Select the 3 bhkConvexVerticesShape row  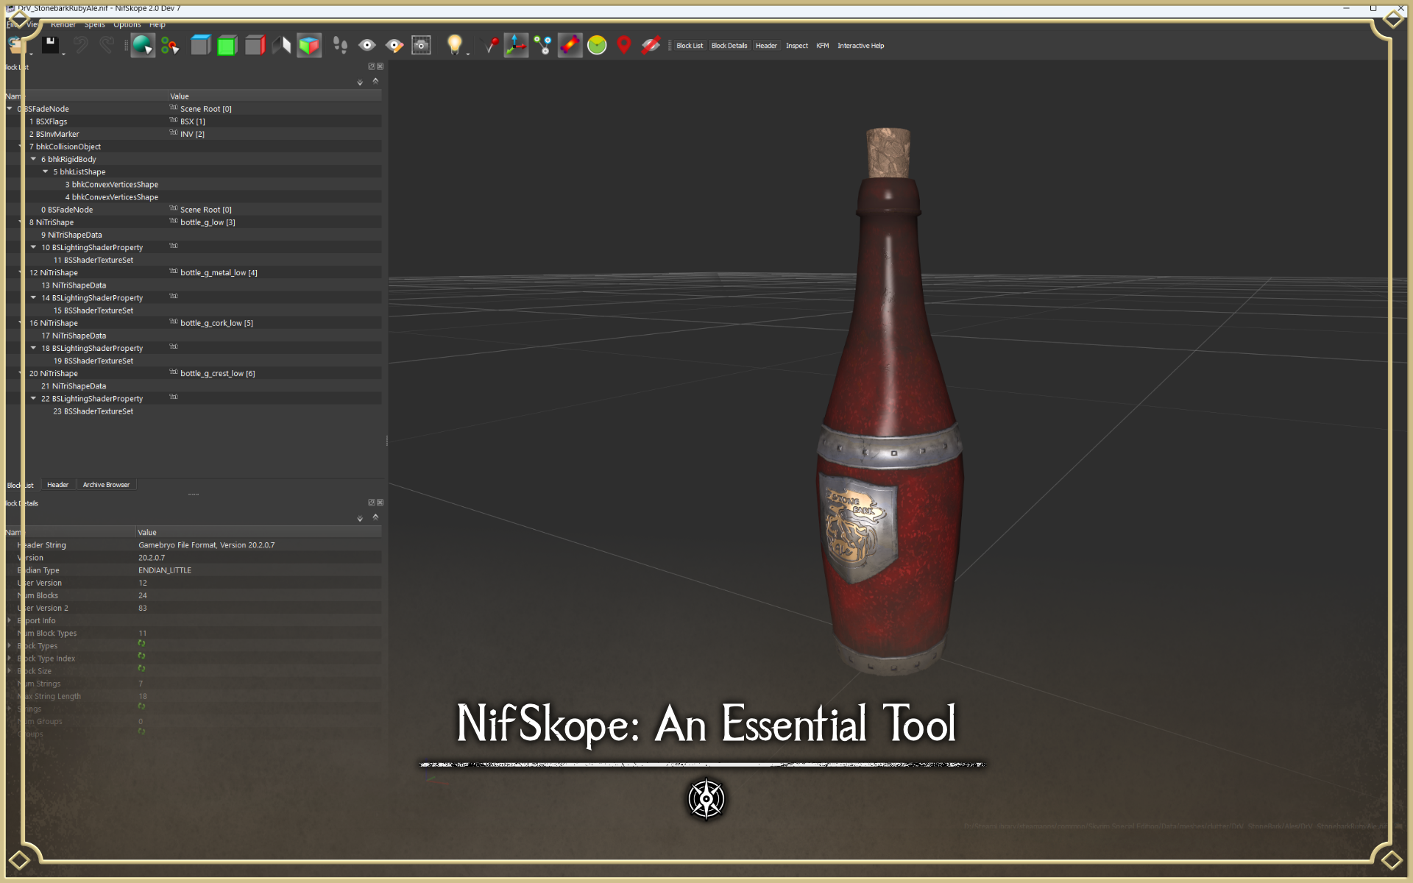click(194, 185)
